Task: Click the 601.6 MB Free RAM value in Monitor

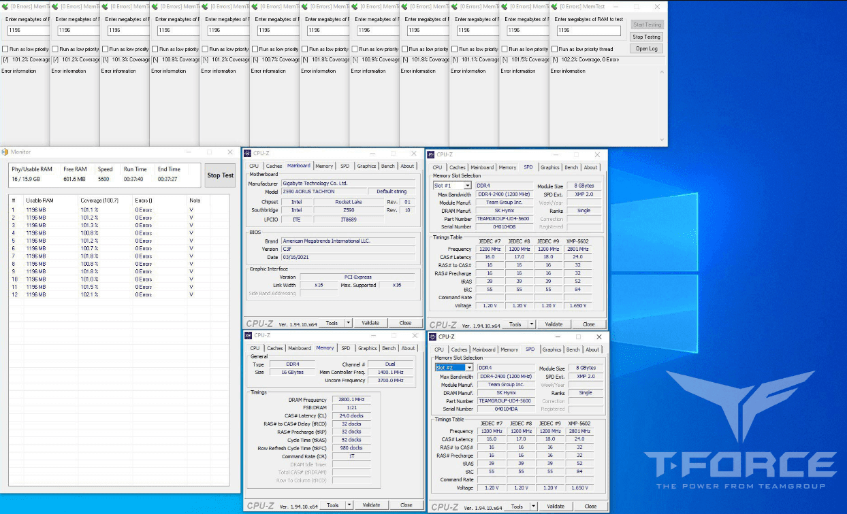Action: [x=74, y=179]
